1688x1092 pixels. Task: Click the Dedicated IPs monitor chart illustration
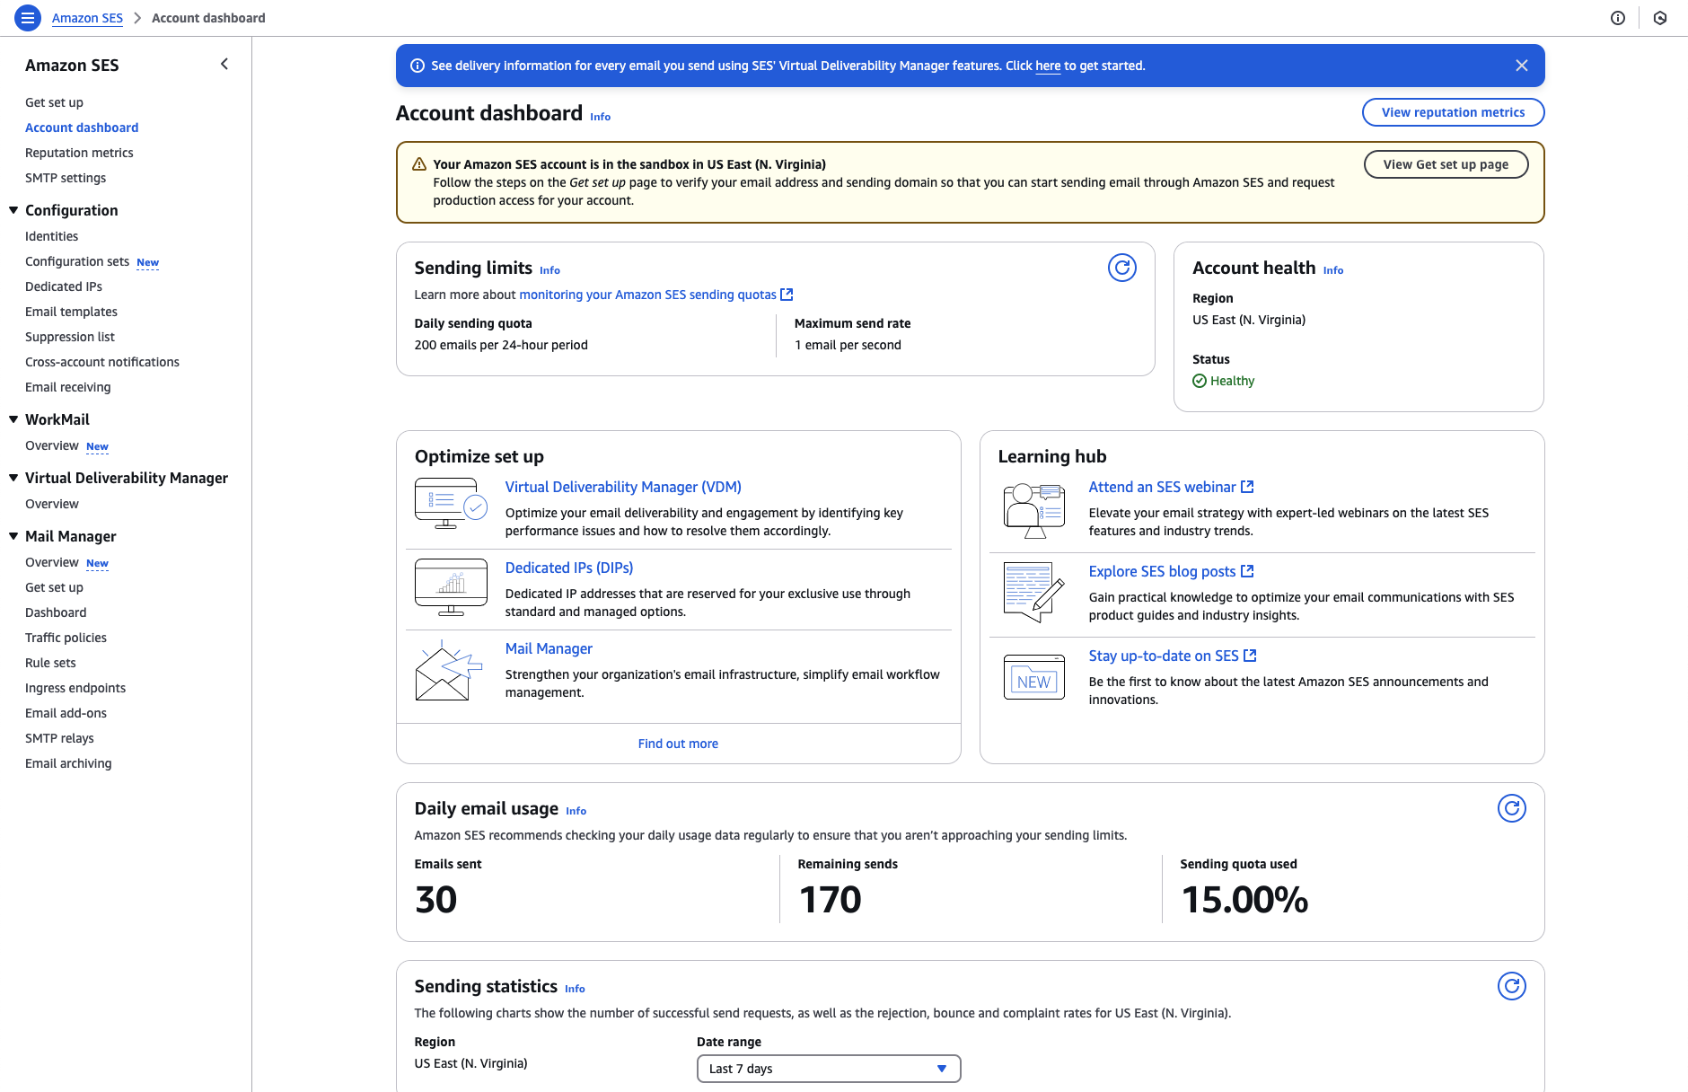(x=451, y=586)
